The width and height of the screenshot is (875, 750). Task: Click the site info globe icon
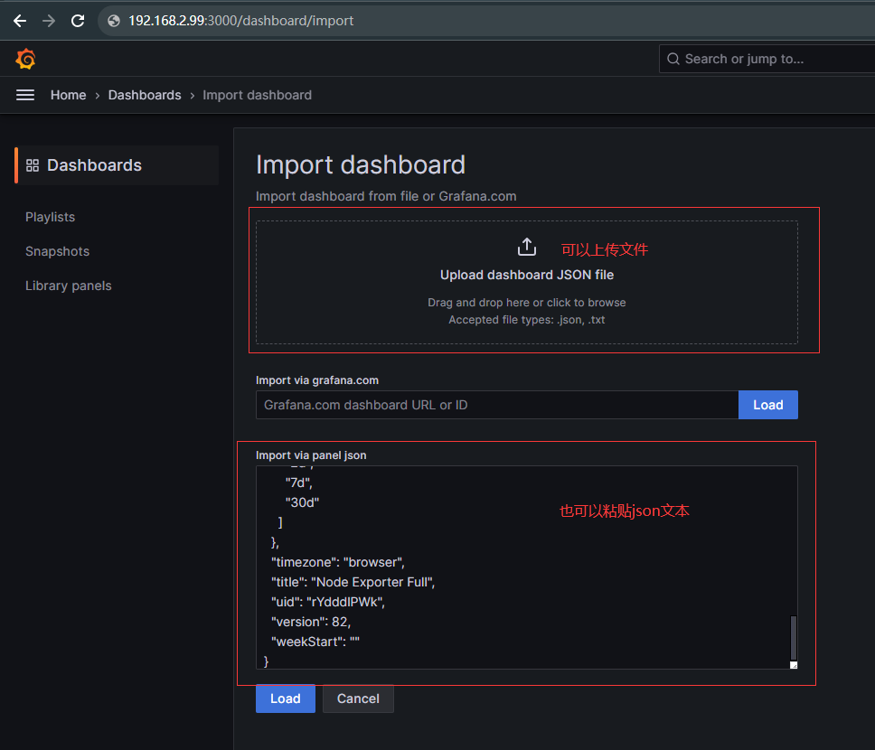(x=114, y=20)
